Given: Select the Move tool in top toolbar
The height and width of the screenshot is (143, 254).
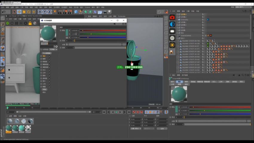Looking at the screenshot, I should [19, 12].
